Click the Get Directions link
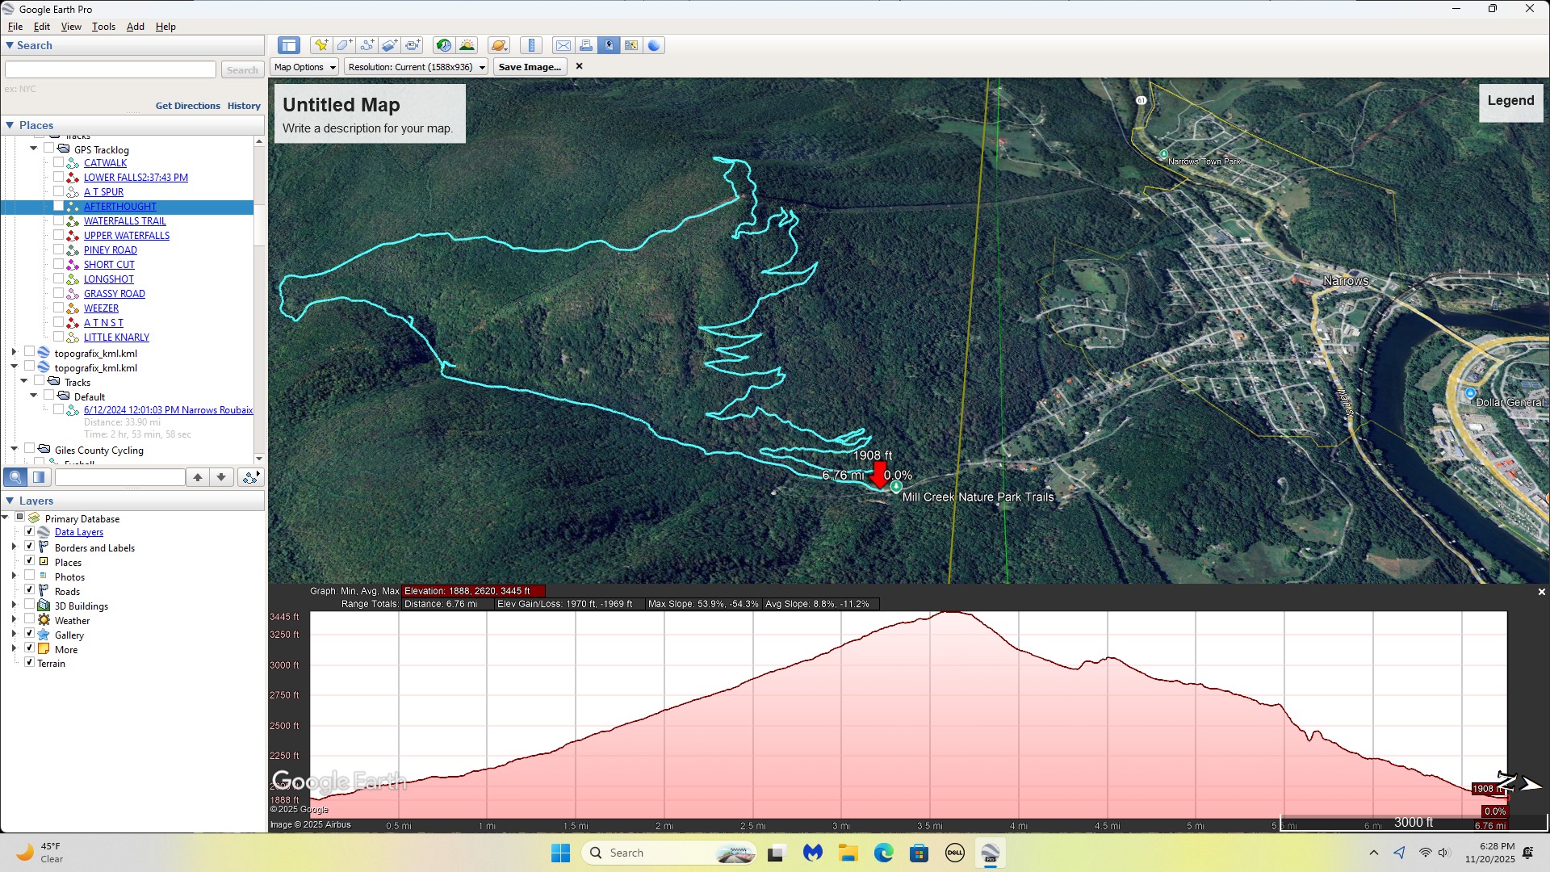The width and height of the screenshot is (1550, 872). click(187, 106)
